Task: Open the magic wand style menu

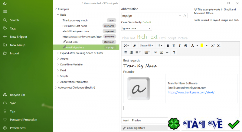Action: pos(126,46)
